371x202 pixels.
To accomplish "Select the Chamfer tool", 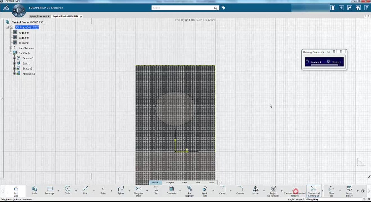I will (x=240, y=190).
